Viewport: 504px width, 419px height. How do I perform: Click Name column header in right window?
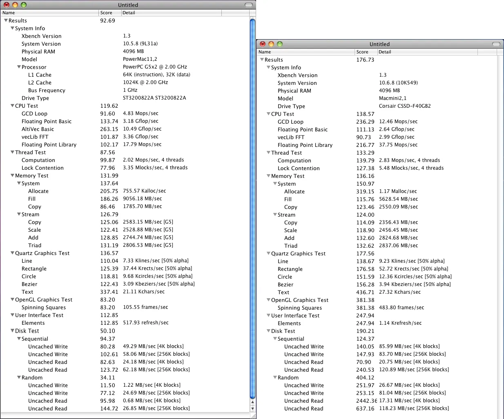[x=306, y=52]
